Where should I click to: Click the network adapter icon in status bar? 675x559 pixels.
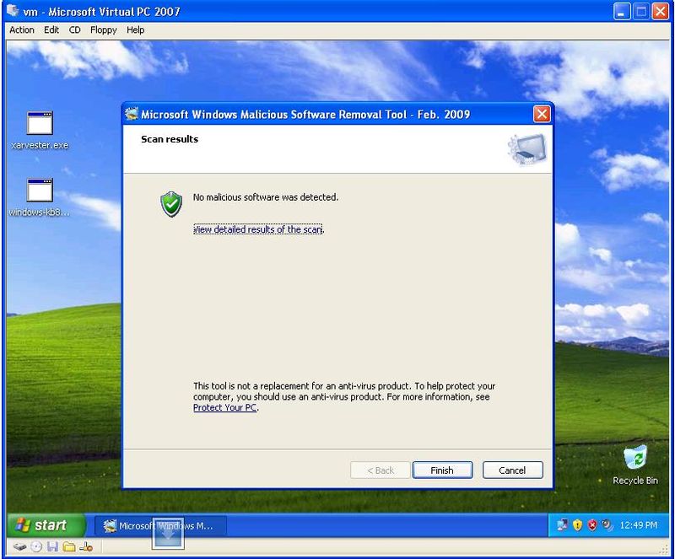pyautogui.click(x=85, y=546)
